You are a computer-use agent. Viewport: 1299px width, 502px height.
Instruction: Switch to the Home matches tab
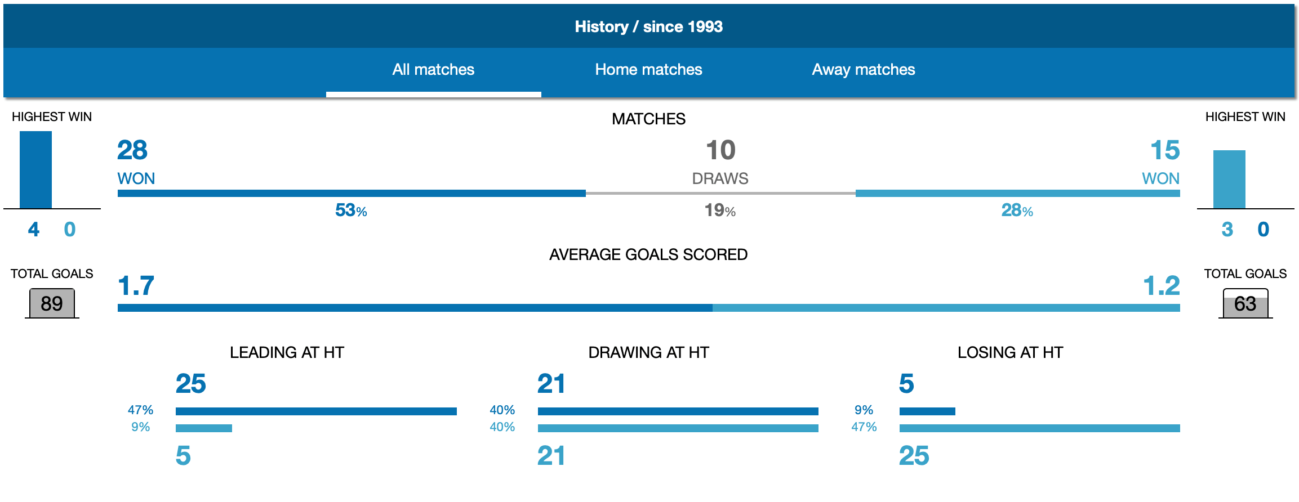point(648,70)
